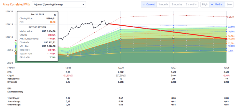Viewport: 236px width, 111px height.
Task: Click the 1 month ago row label
Action: point(14,98)
